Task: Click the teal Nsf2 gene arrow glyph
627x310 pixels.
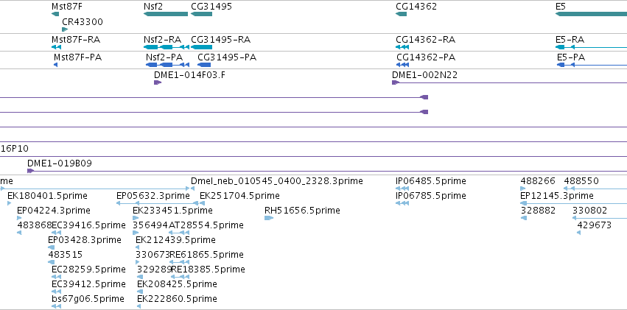Action: click(x=166, y=14)
